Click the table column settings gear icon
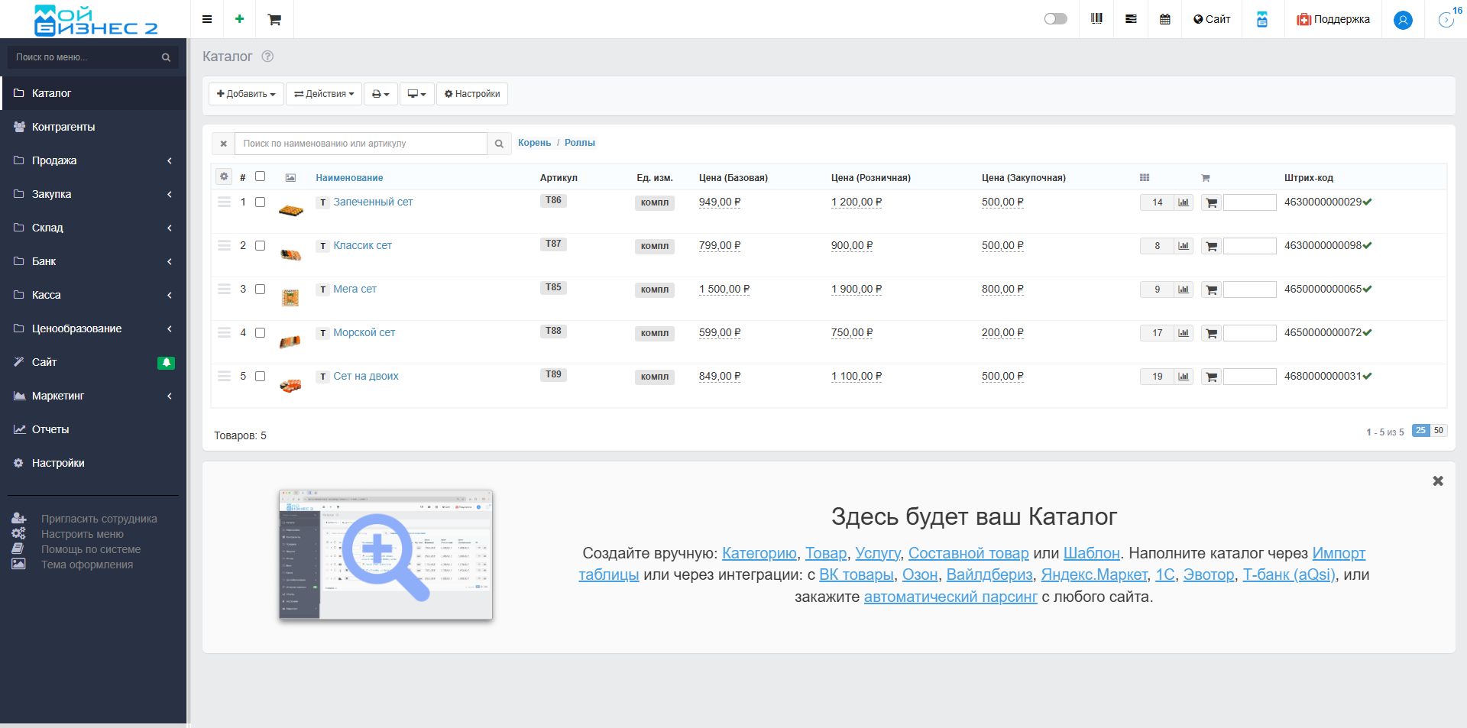The height and width of the screenshot is (728, 1467). coord(224,176)
